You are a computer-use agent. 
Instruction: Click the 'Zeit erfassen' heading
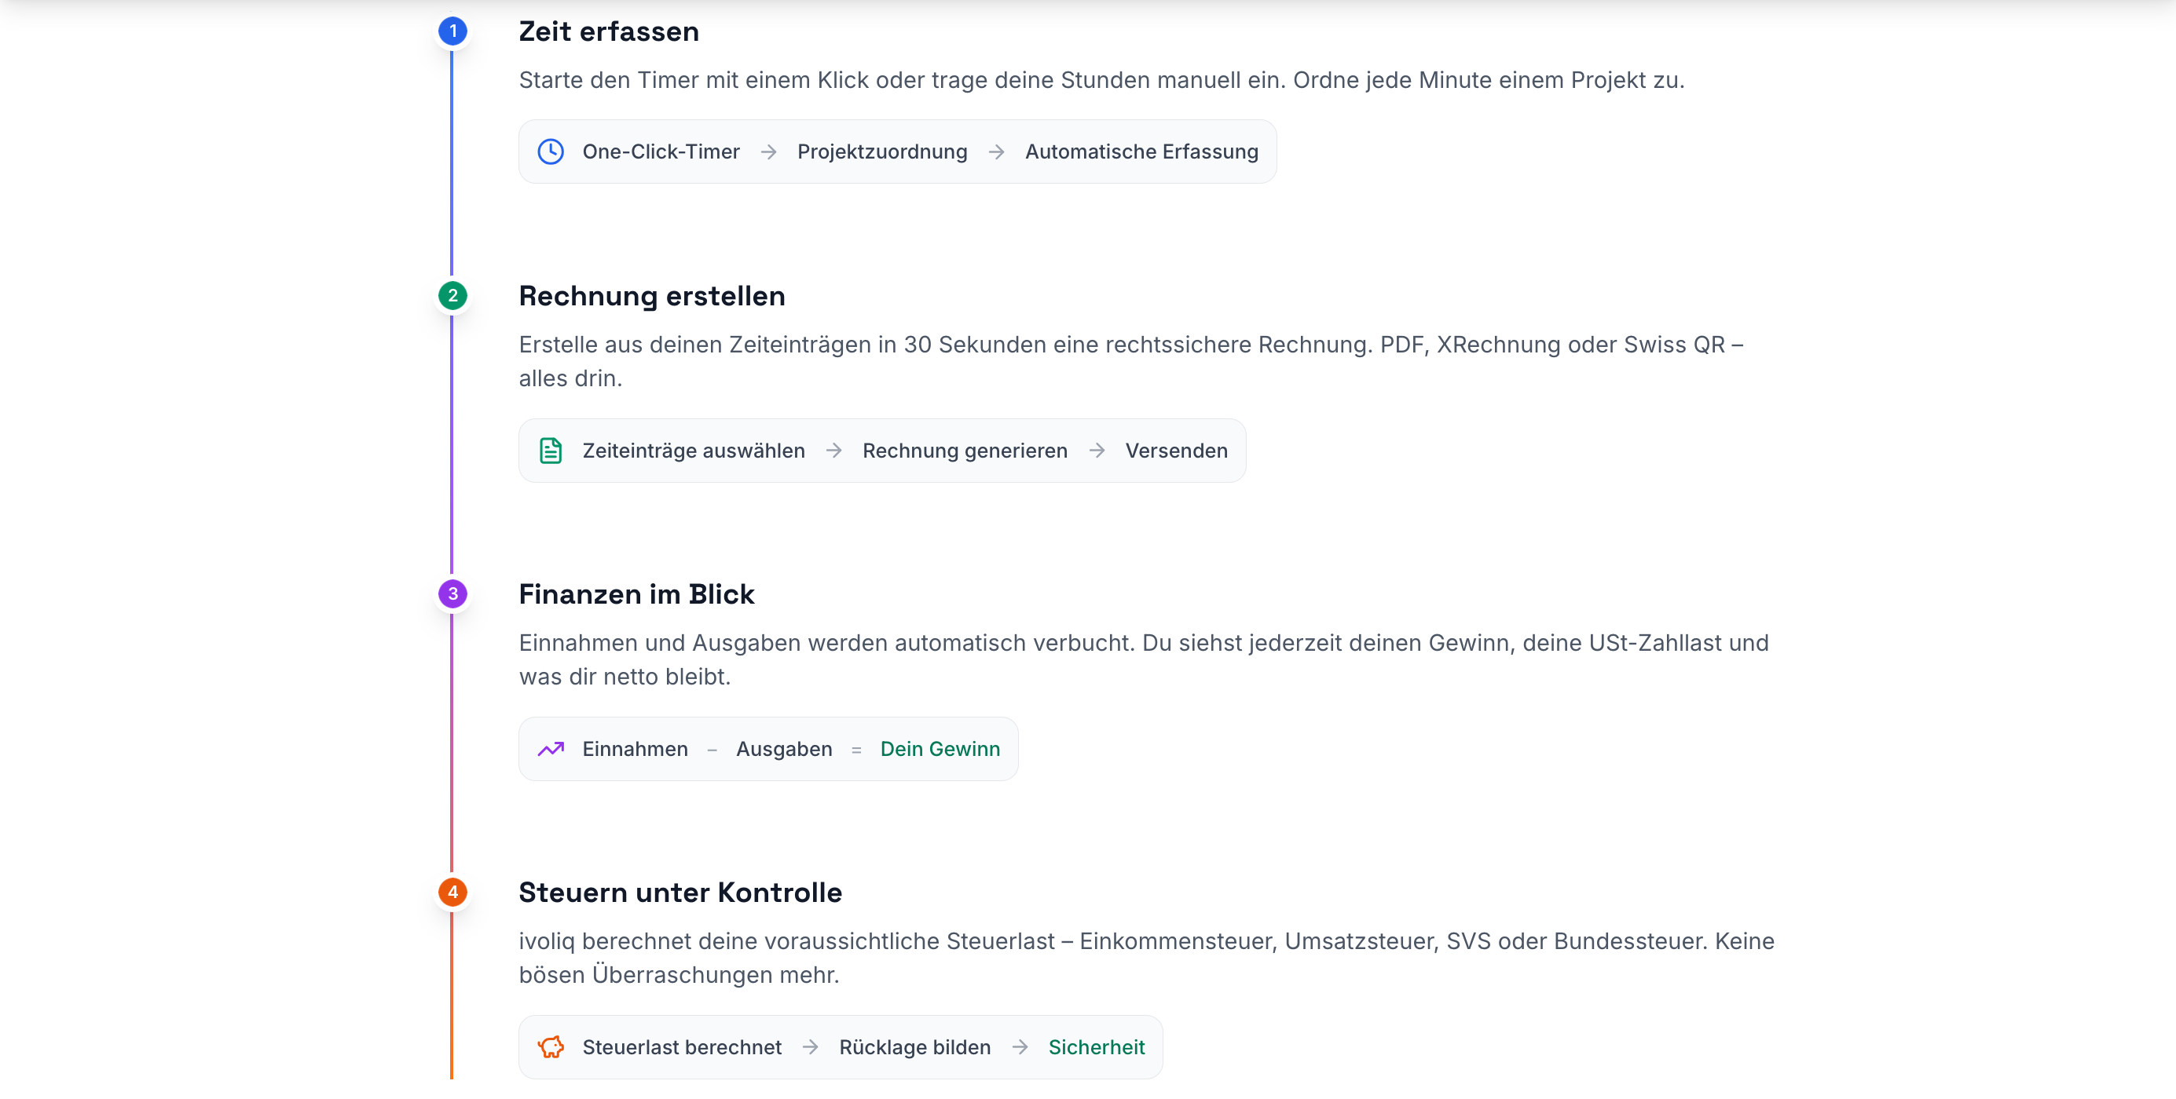pos(608,31)
